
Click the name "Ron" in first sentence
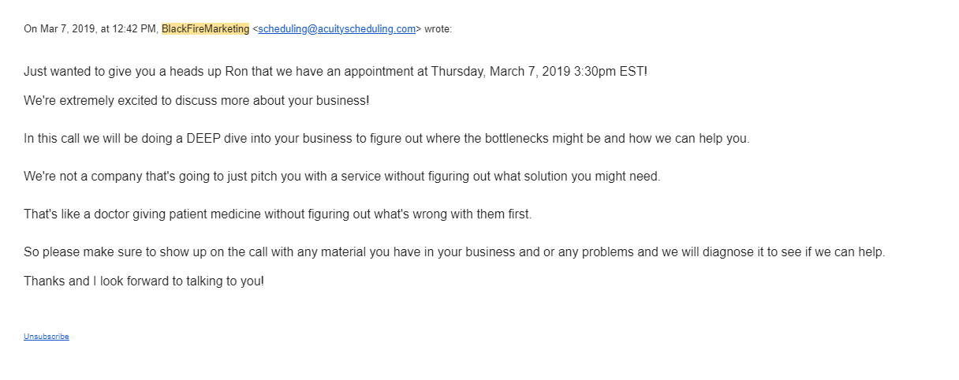pos(237,71)
